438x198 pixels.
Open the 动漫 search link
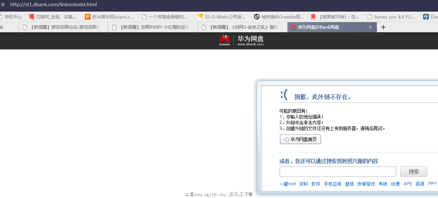coord(395,184)
